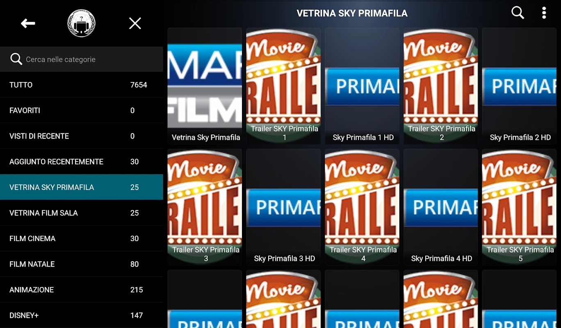Select the VETRINA SKY PRIMAFILA category
Viewport: 561px width, 328px height.
point(82,187)
